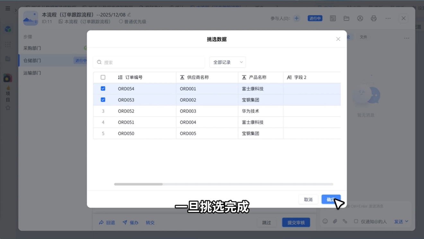
Task: Open the header more options ellipsis
Action: point(388,18)
